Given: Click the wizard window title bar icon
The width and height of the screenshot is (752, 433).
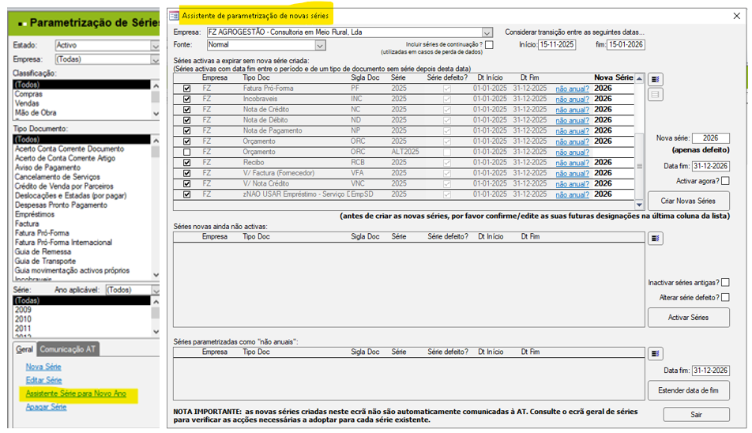Looking at the screenshot, I should (x=175, y=15).
